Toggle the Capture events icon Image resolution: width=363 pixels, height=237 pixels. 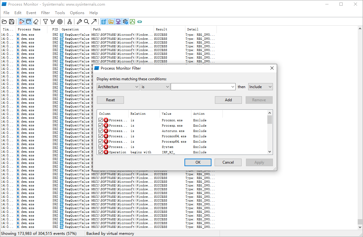[22, 22]
